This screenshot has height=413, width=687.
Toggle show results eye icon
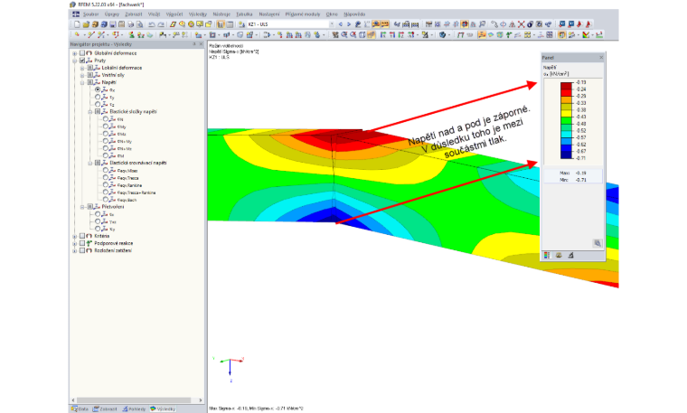[376, 24]
